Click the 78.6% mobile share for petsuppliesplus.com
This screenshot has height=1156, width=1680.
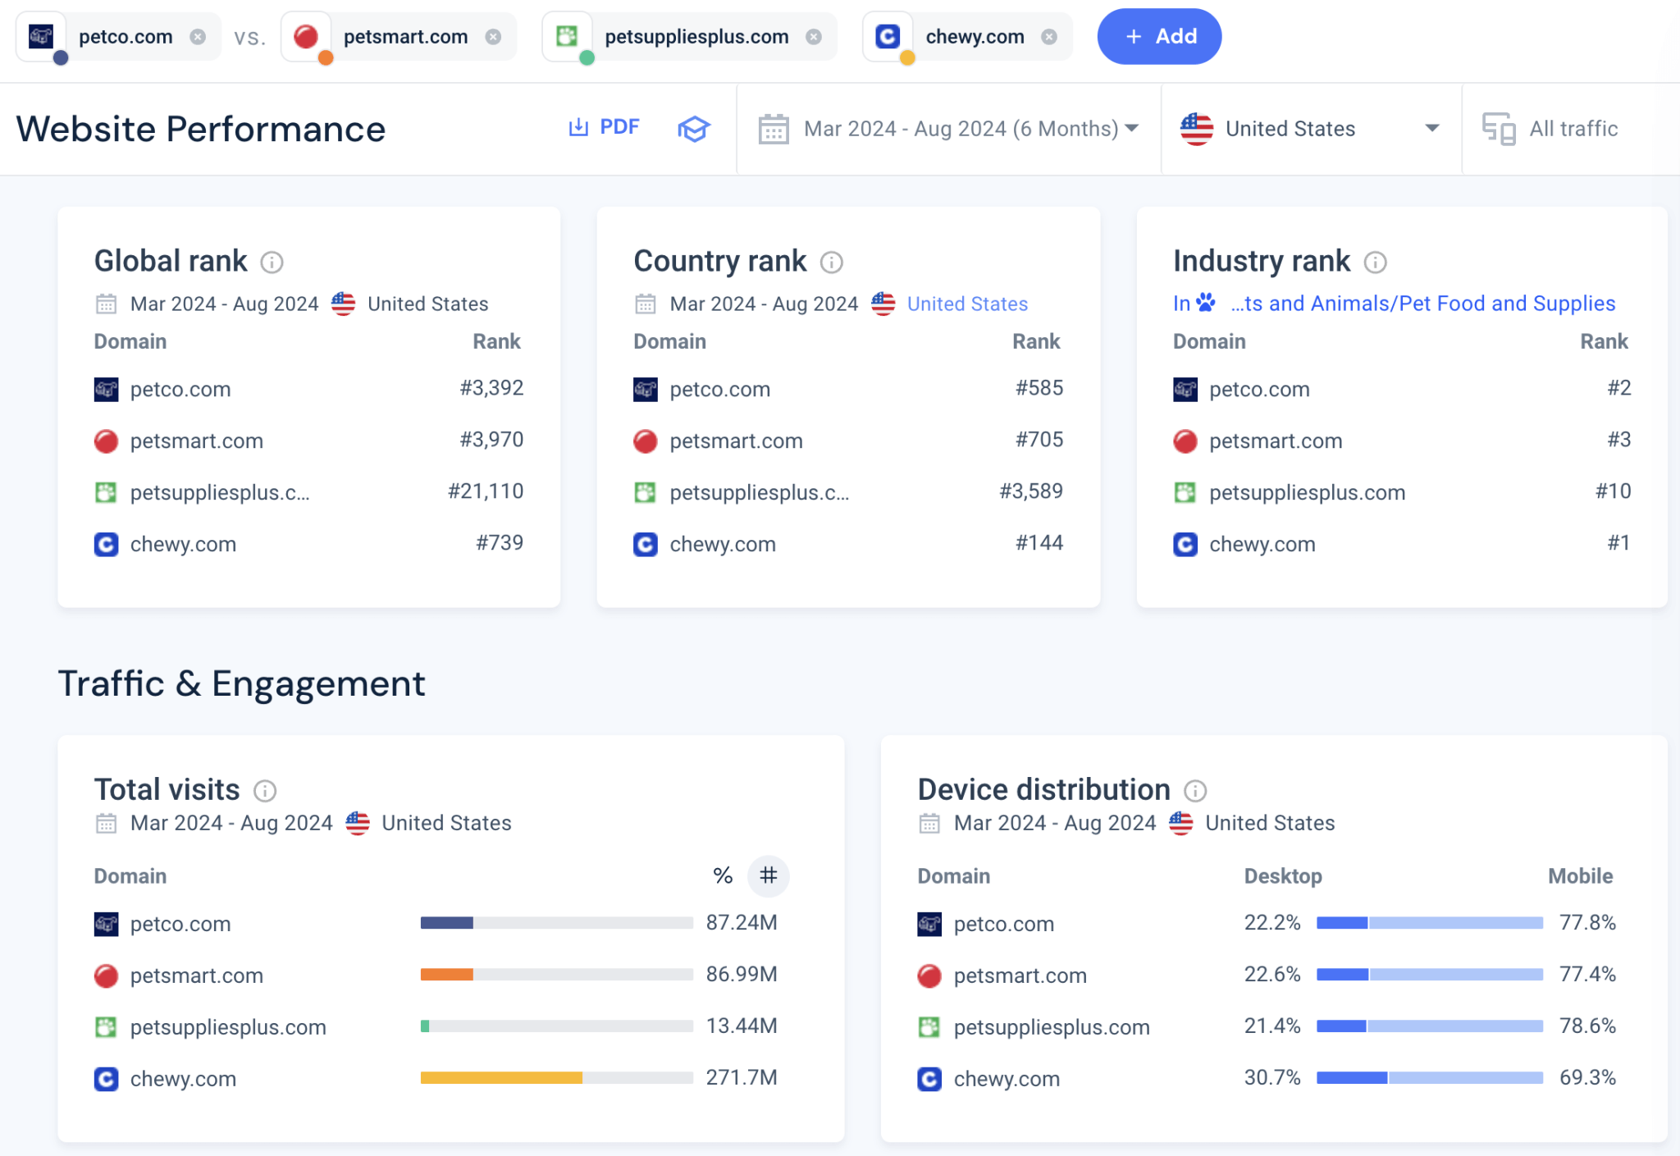click(x=1587, y=1026)
